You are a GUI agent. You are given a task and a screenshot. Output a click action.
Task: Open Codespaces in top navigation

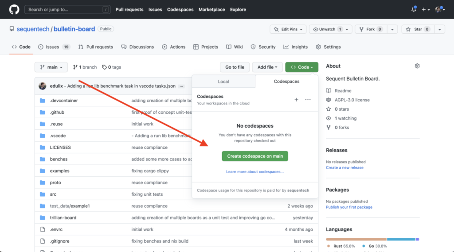180,10
